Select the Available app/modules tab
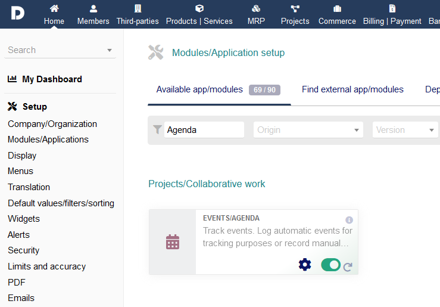This screenshot has width=440, height=307. [199, 89]
